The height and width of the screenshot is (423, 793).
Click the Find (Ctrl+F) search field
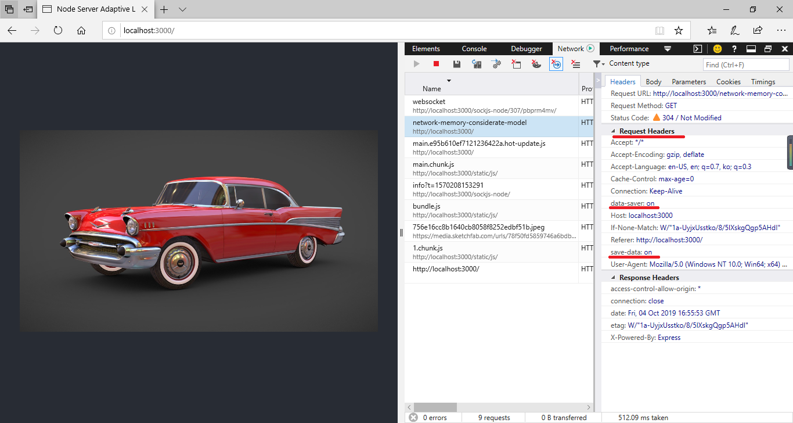745,64
